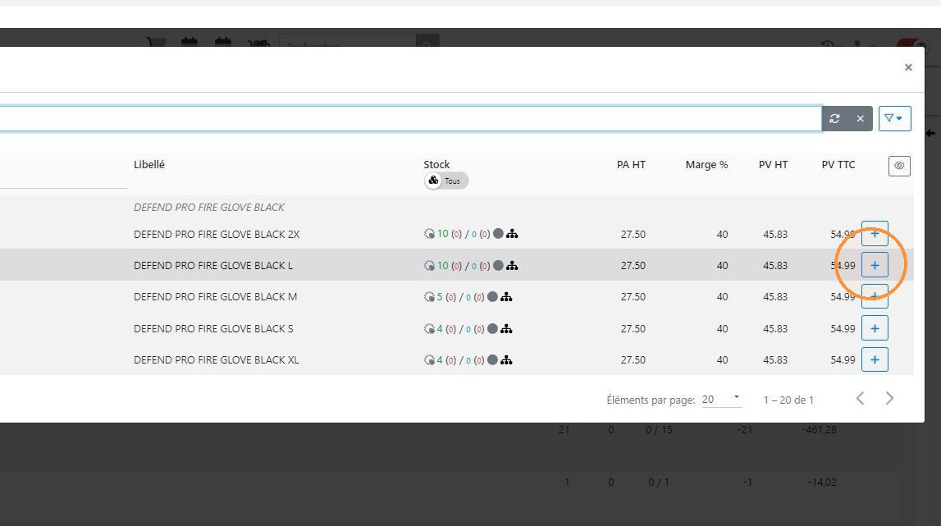Screen dimensions: 941x526
Task: Sort by the Libellé column header
Action: click(x=148, y=164)
